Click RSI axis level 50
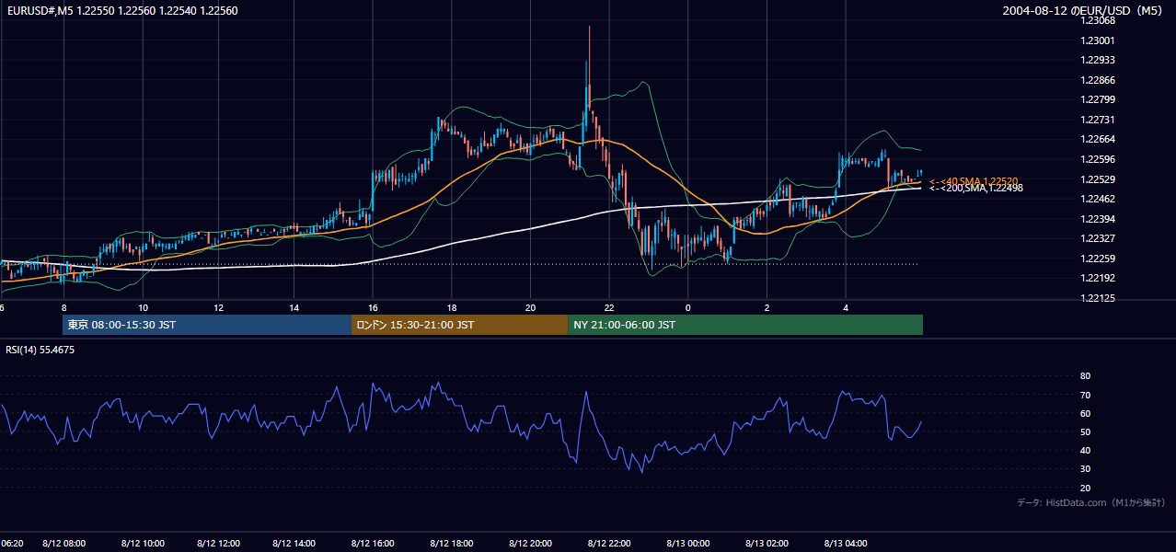Screen dimensions: 1176x552 click(1086, 431)
